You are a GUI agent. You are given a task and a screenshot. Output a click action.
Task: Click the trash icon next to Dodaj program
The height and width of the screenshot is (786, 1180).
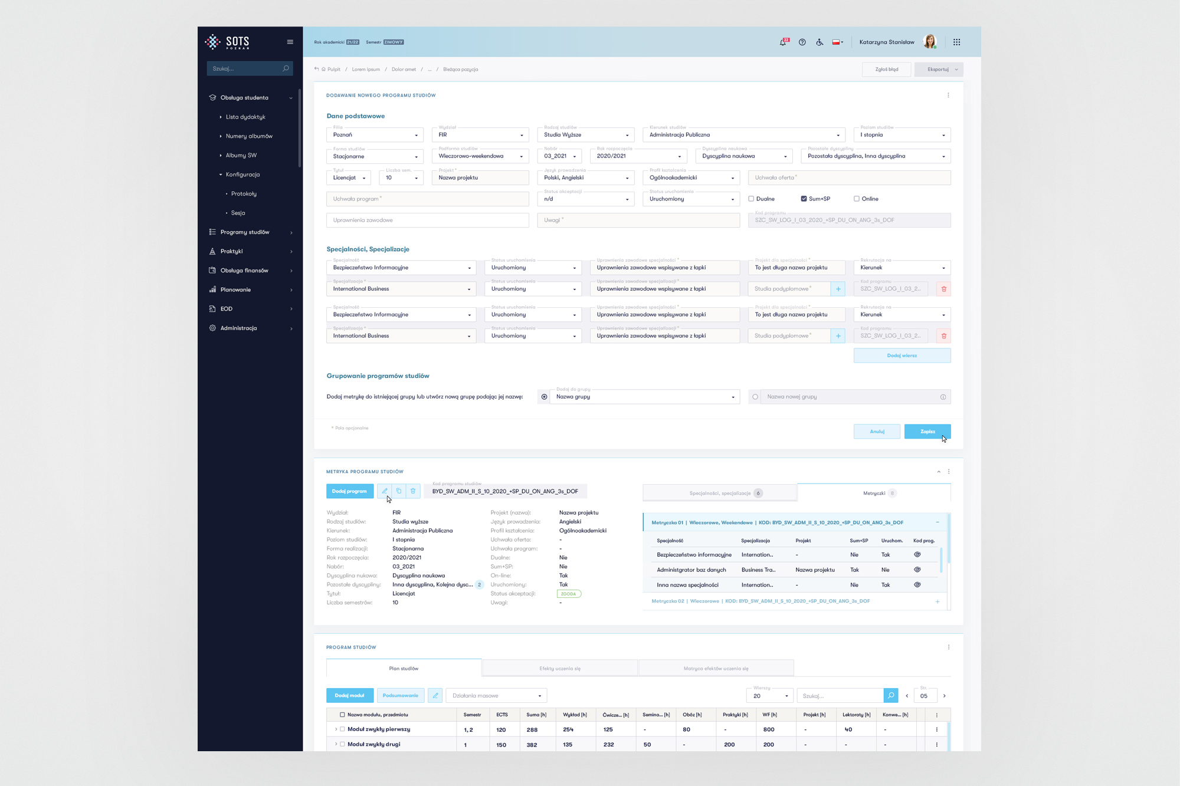(413, 491)
